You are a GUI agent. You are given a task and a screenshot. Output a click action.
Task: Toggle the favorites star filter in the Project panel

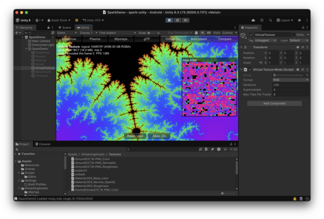(225, 149)
